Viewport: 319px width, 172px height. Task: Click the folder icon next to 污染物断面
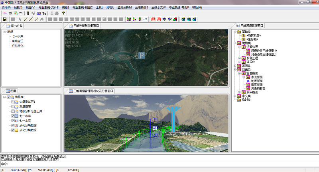pyautogui.click(x=248, y=88)
